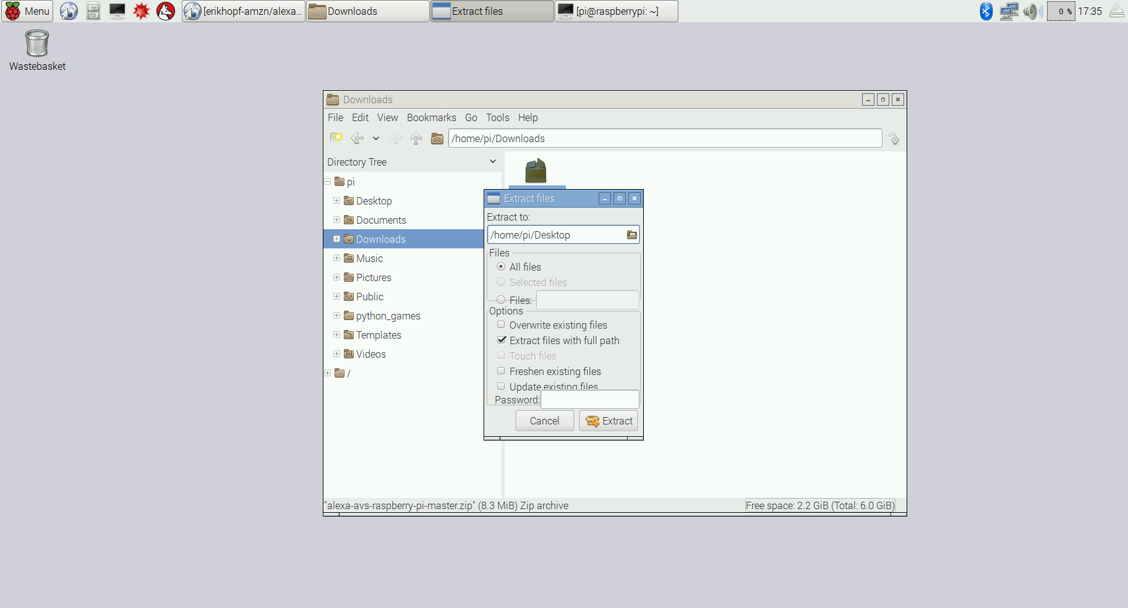Image resolution: width=1128 pixels, height=608 pixels.
Task: Click the Downloads window title folder icon
Action: (333, 99)
